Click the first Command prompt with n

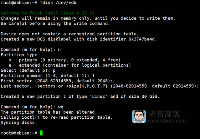[x=31, y=49]
